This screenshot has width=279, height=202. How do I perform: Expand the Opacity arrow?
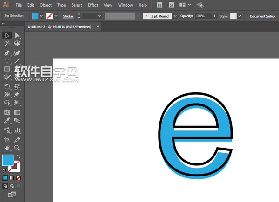[x=214, y=16]
